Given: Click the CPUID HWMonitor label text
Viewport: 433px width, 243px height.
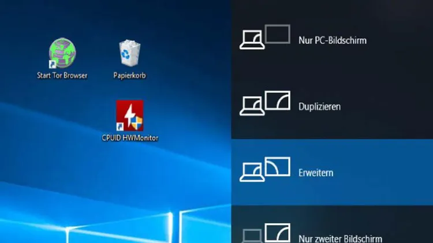Looking at the screenshot, I should pos(130,138).
